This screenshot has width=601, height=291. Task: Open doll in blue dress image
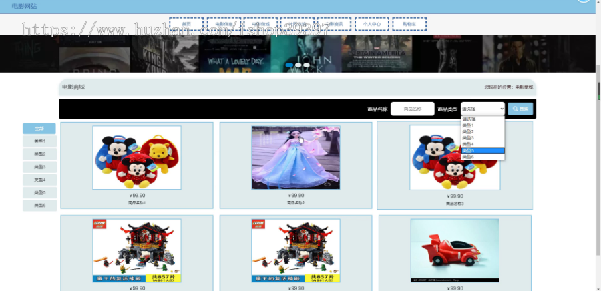(x=296, y=158)
